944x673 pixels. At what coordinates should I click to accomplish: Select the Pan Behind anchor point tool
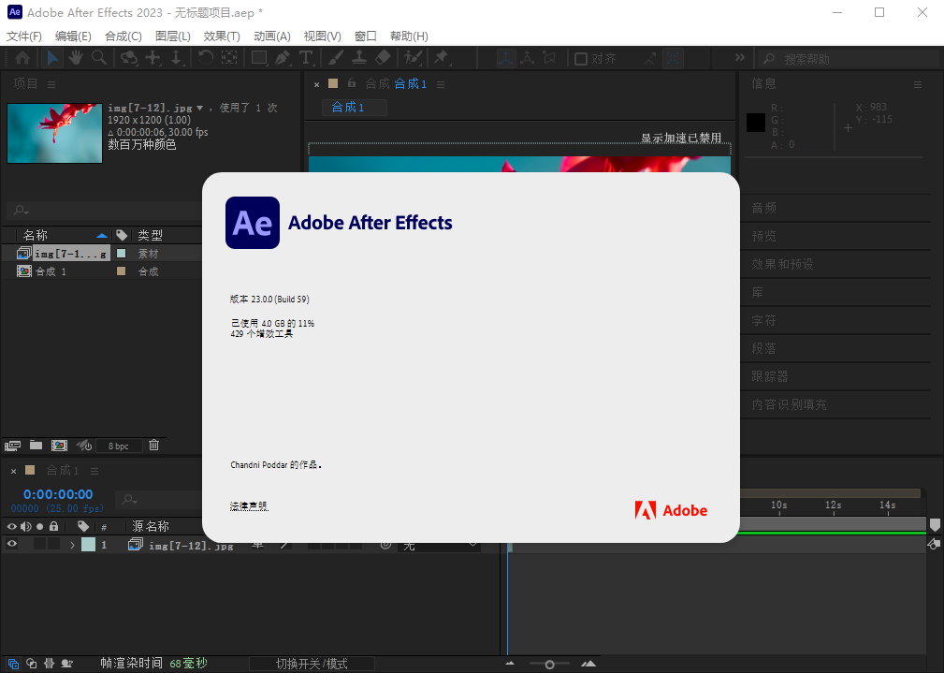(x=229, y=58)
